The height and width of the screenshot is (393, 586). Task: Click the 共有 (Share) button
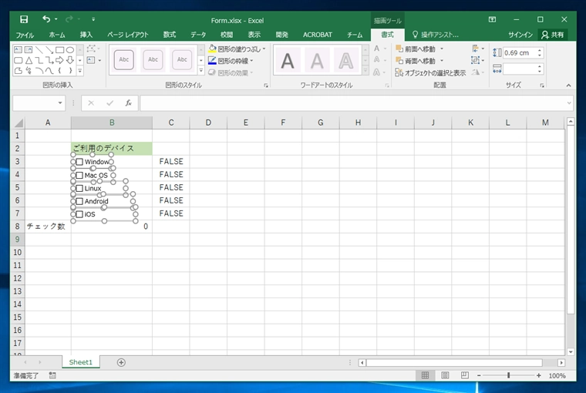click(x=553, y=35)
